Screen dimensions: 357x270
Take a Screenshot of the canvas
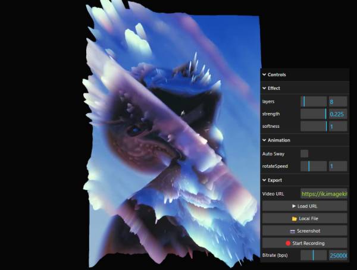[x=304, y=231]
